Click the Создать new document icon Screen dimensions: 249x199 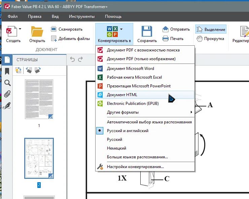(x=11, y=31)
